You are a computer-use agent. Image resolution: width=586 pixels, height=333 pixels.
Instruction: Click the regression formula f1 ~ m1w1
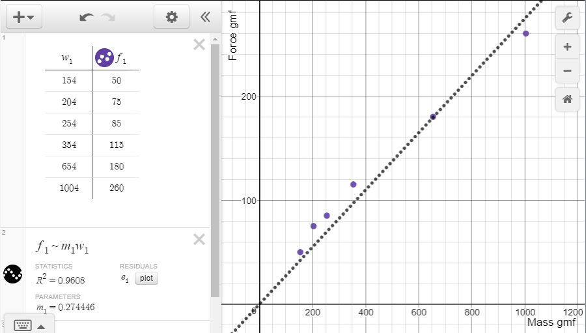click(x=62, y=247)
